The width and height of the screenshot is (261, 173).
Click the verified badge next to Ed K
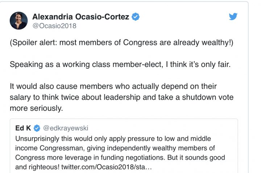[37, 128]
